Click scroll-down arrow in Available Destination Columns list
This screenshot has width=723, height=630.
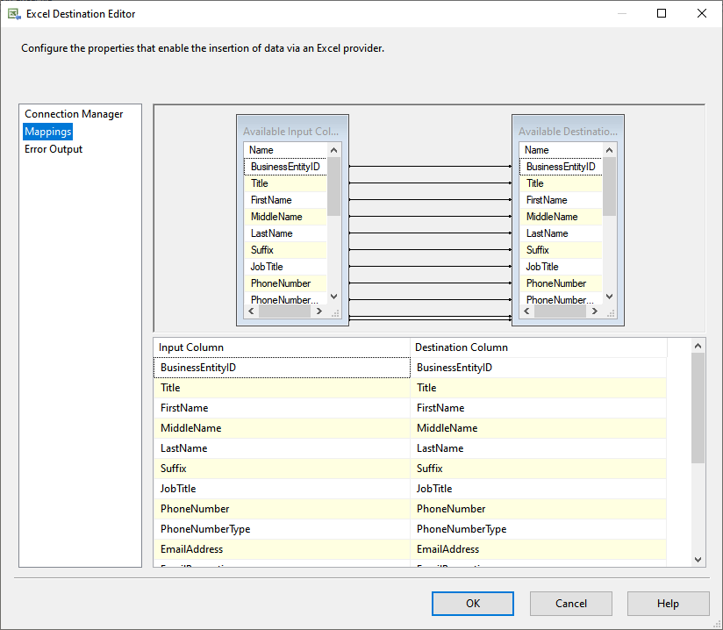coord(609,297)
